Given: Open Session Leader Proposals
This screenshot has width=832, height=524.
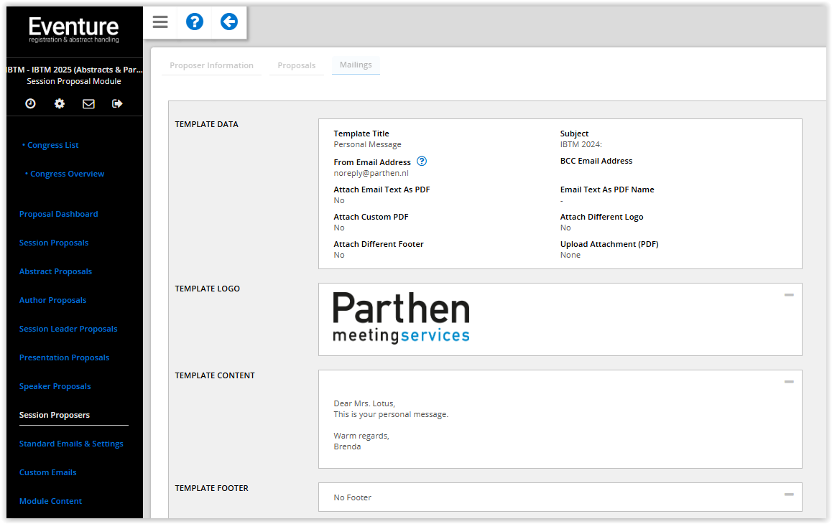Looking at the screenshot, I should (x=68, y=329).
